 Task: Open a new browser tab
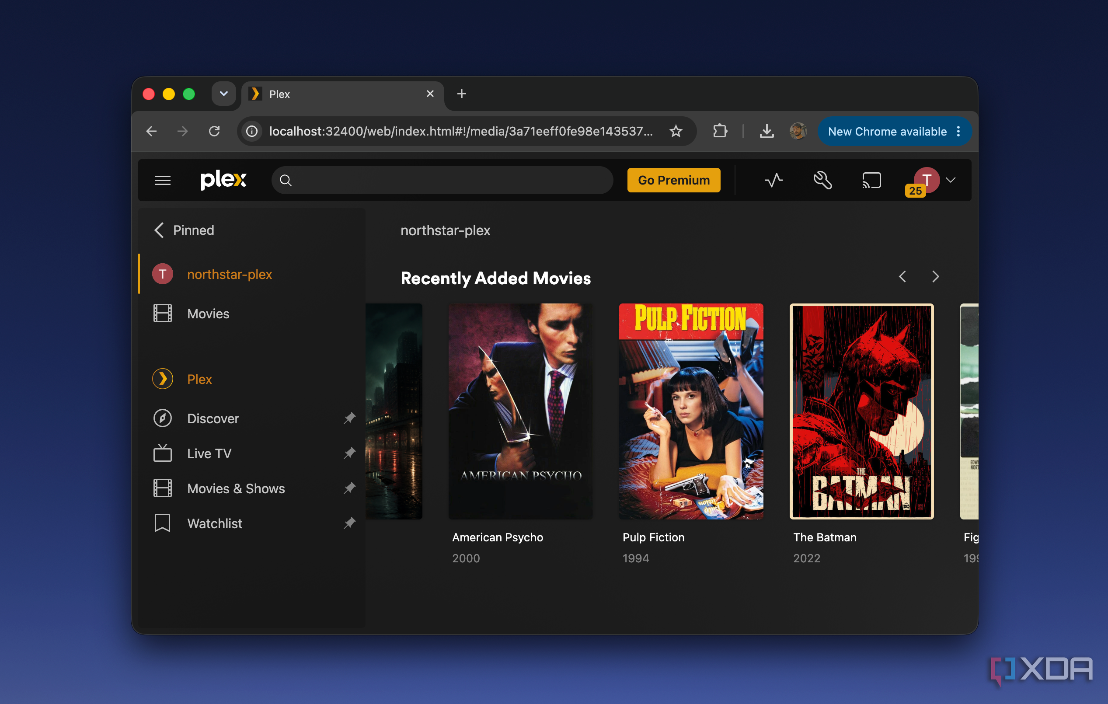[x=461, y=94]
